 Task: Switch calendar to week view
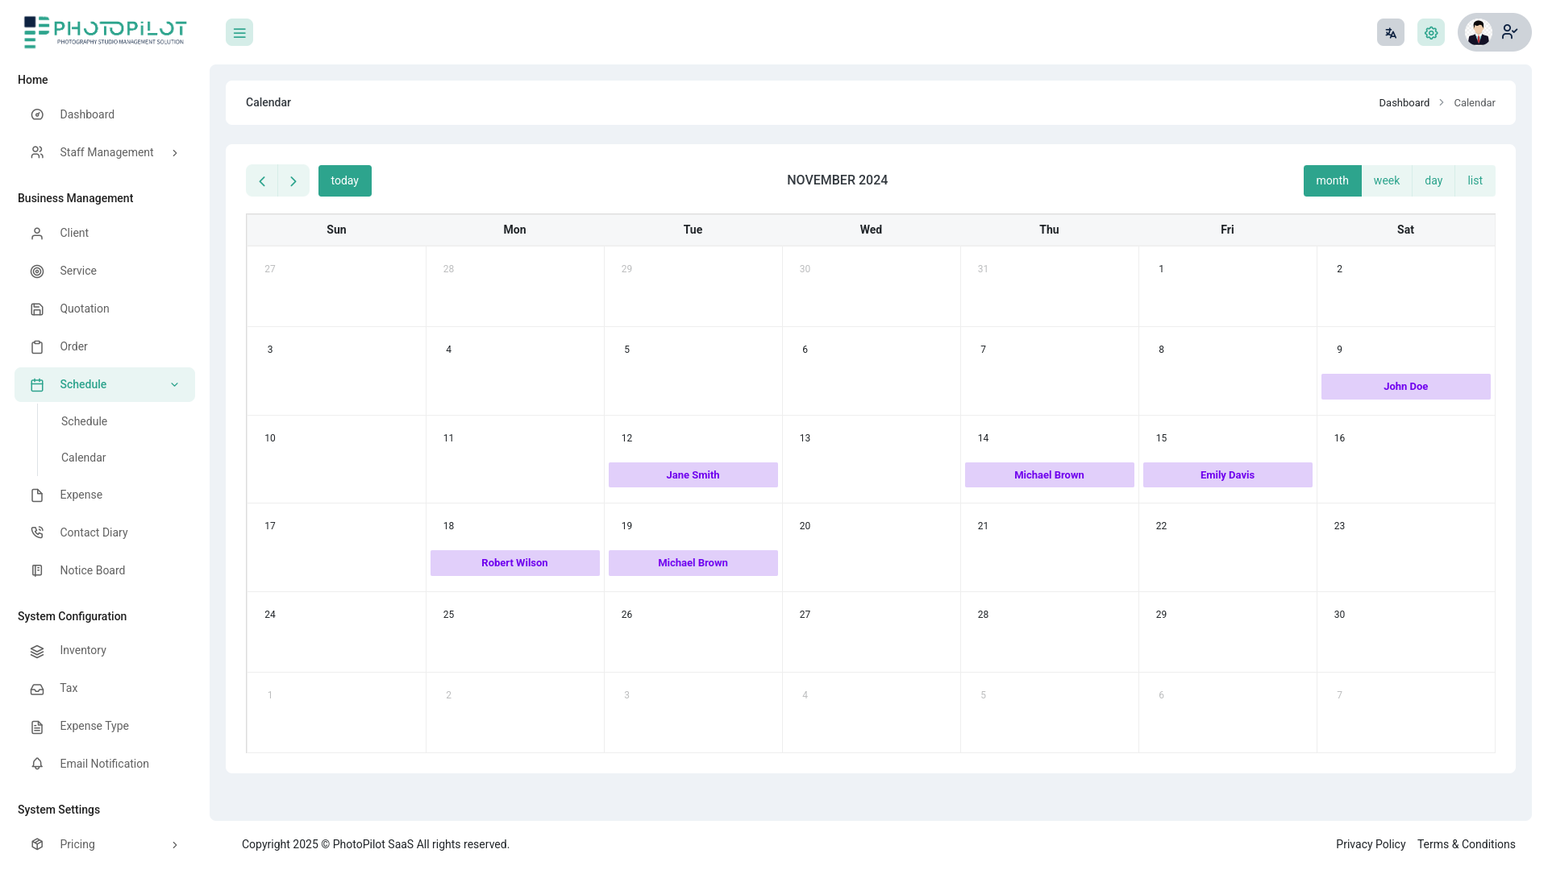pyautogui.click(x=1387, y=180)
